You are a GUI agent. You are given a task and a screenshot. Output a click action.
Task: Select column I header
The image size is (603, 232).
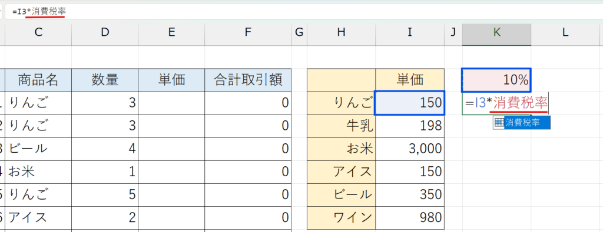pos(410,32)
